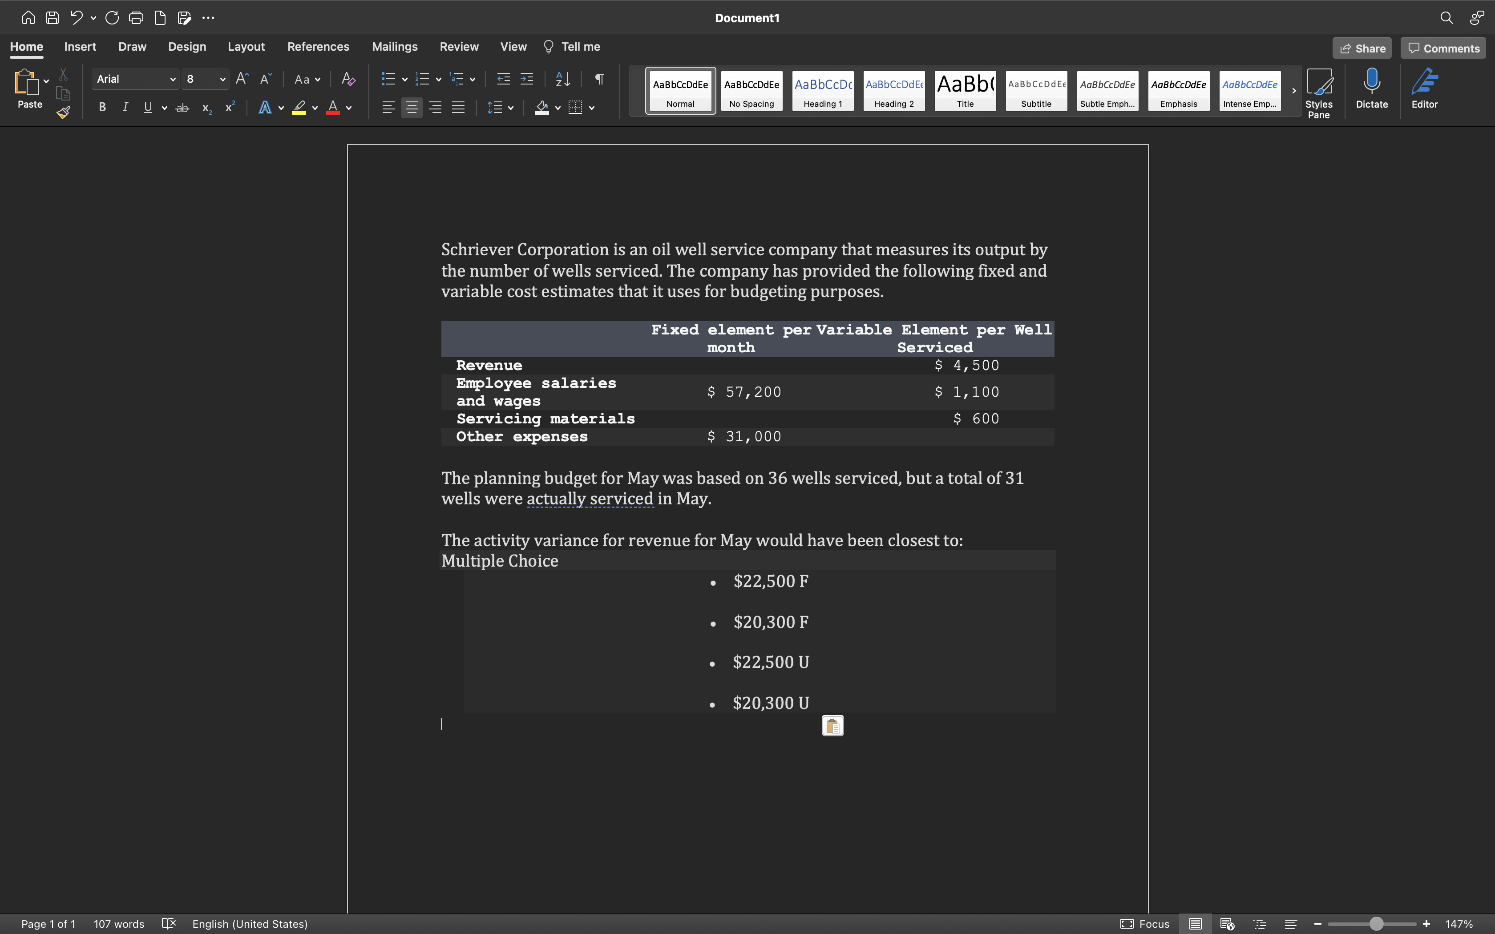Click the Format Painter brush icon
Image resolution: width=1495 pixels, height=934 pixels.
[63, 113]
